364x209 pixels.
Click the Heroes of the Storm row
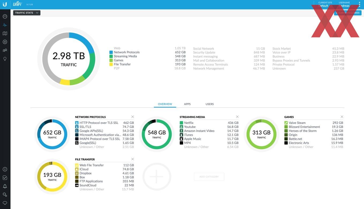314,131
